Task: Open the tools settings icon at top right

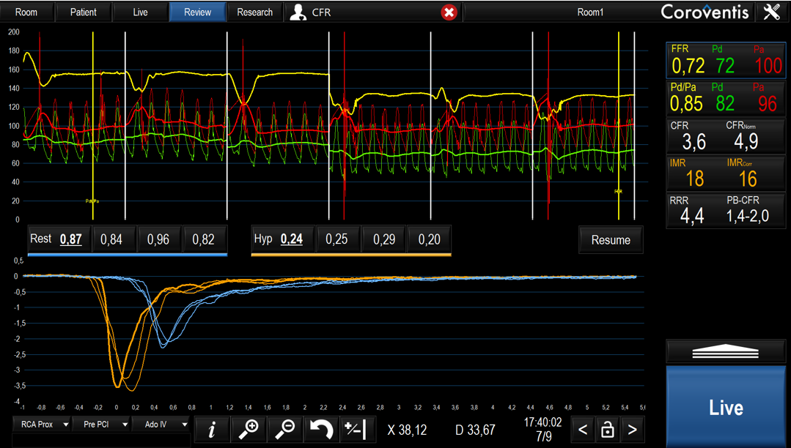Action: pyautogui.click(x=771, y=12)
